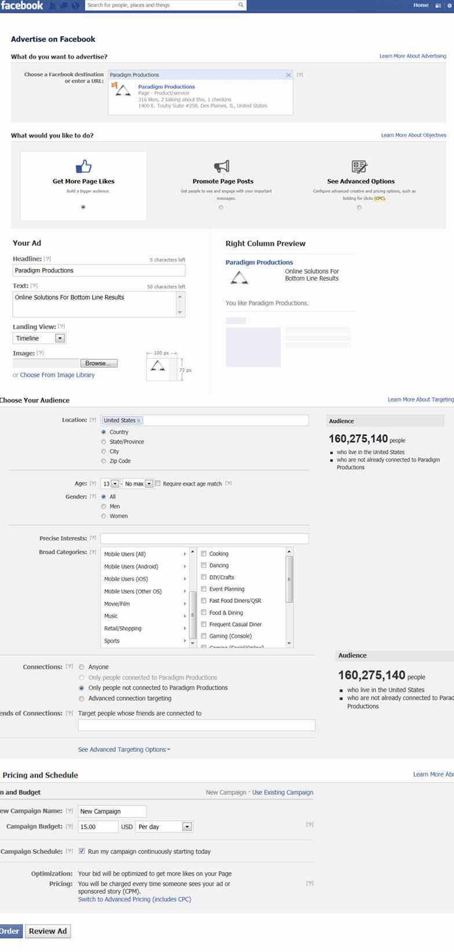Enable Require exact age match checkbox
This screenshot has height=952, width=454.
pyautogui.click(x=158, y=484)
